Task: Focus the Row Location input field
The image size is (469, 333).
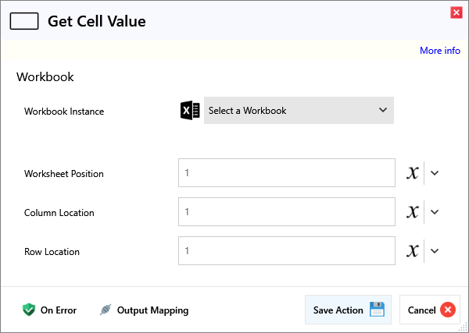Action: pos(286,251)
